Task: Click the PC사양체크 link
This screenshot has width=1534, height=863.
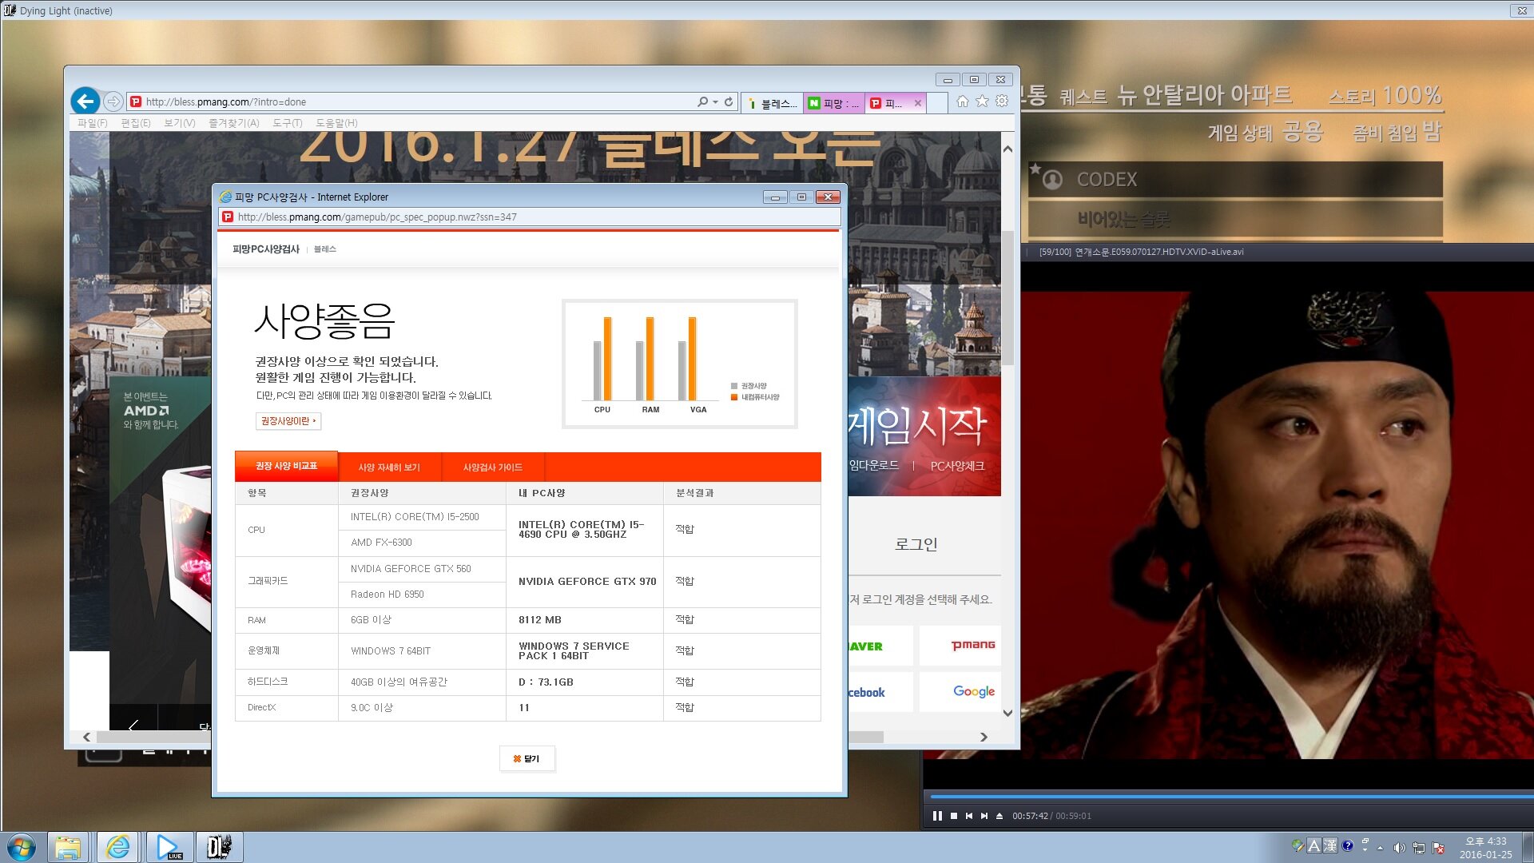Action: click(957, 466)
